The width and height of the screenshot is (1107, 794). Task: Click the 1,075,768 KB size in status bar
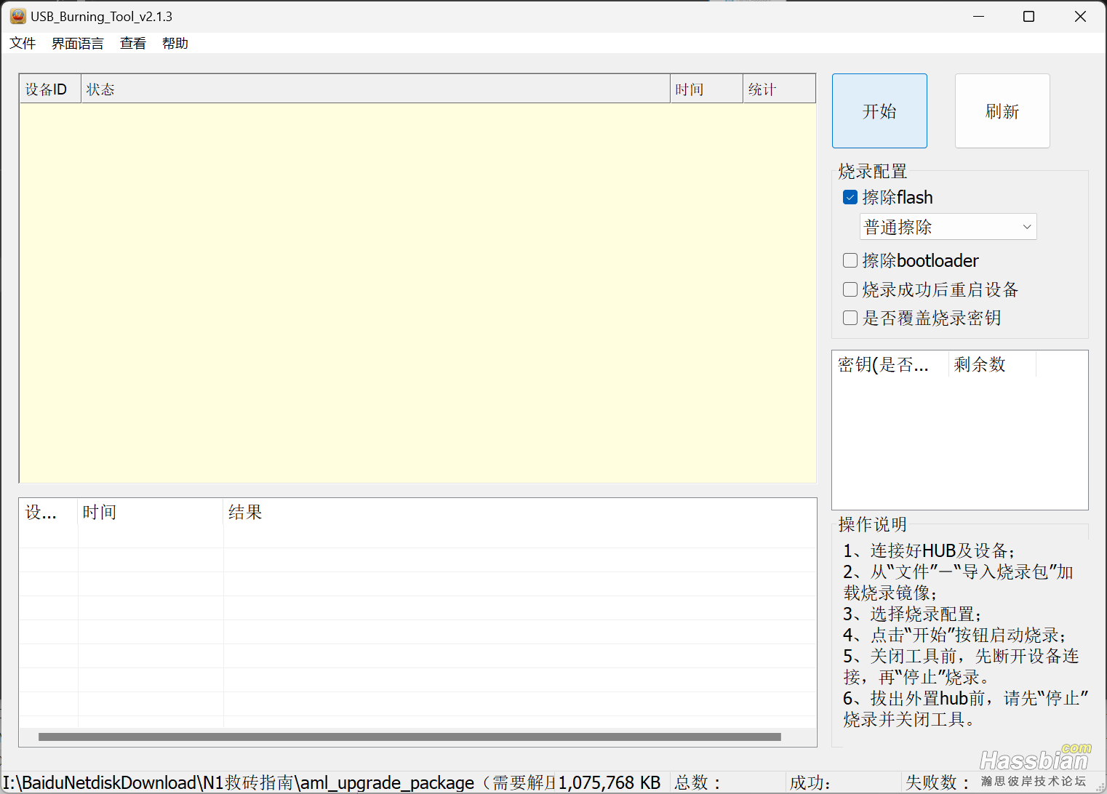(610, 782)
